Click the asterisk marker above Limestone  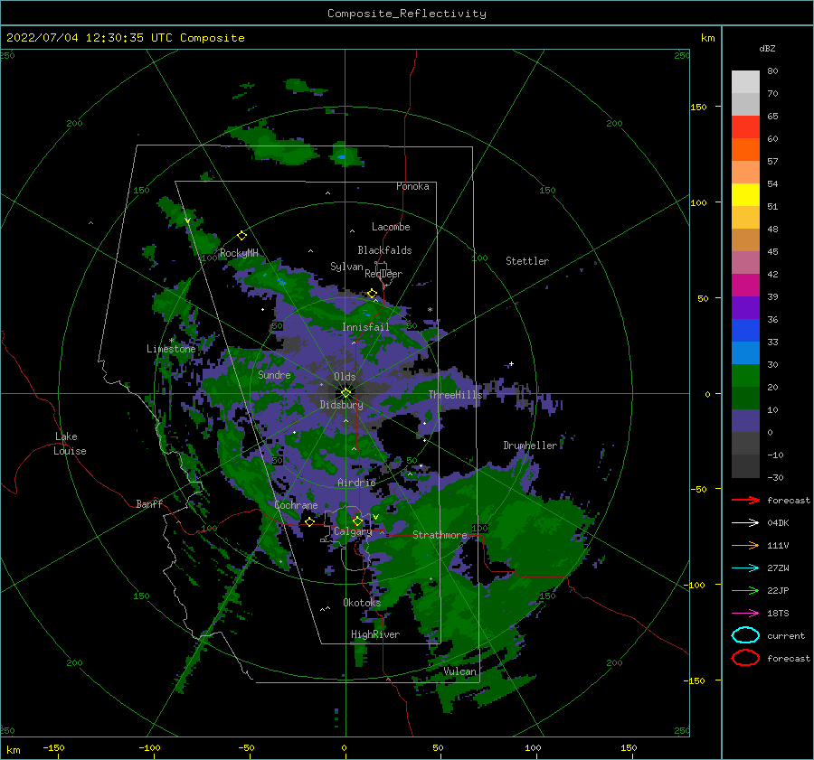[171, 341]
